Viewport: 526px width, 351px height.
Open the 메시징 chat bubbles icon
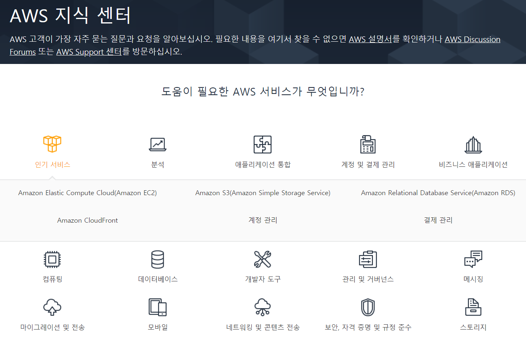click(473, 259)
